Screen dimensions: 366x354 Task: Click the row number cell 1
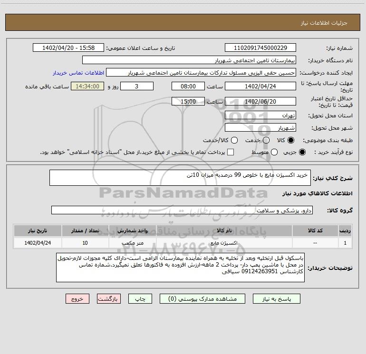coord(345,243)
